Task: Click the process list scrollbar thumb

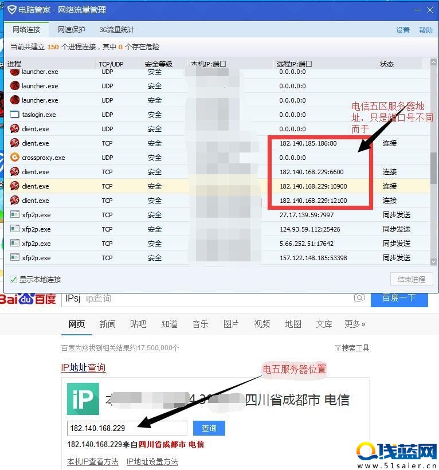Action: (433, 168)
